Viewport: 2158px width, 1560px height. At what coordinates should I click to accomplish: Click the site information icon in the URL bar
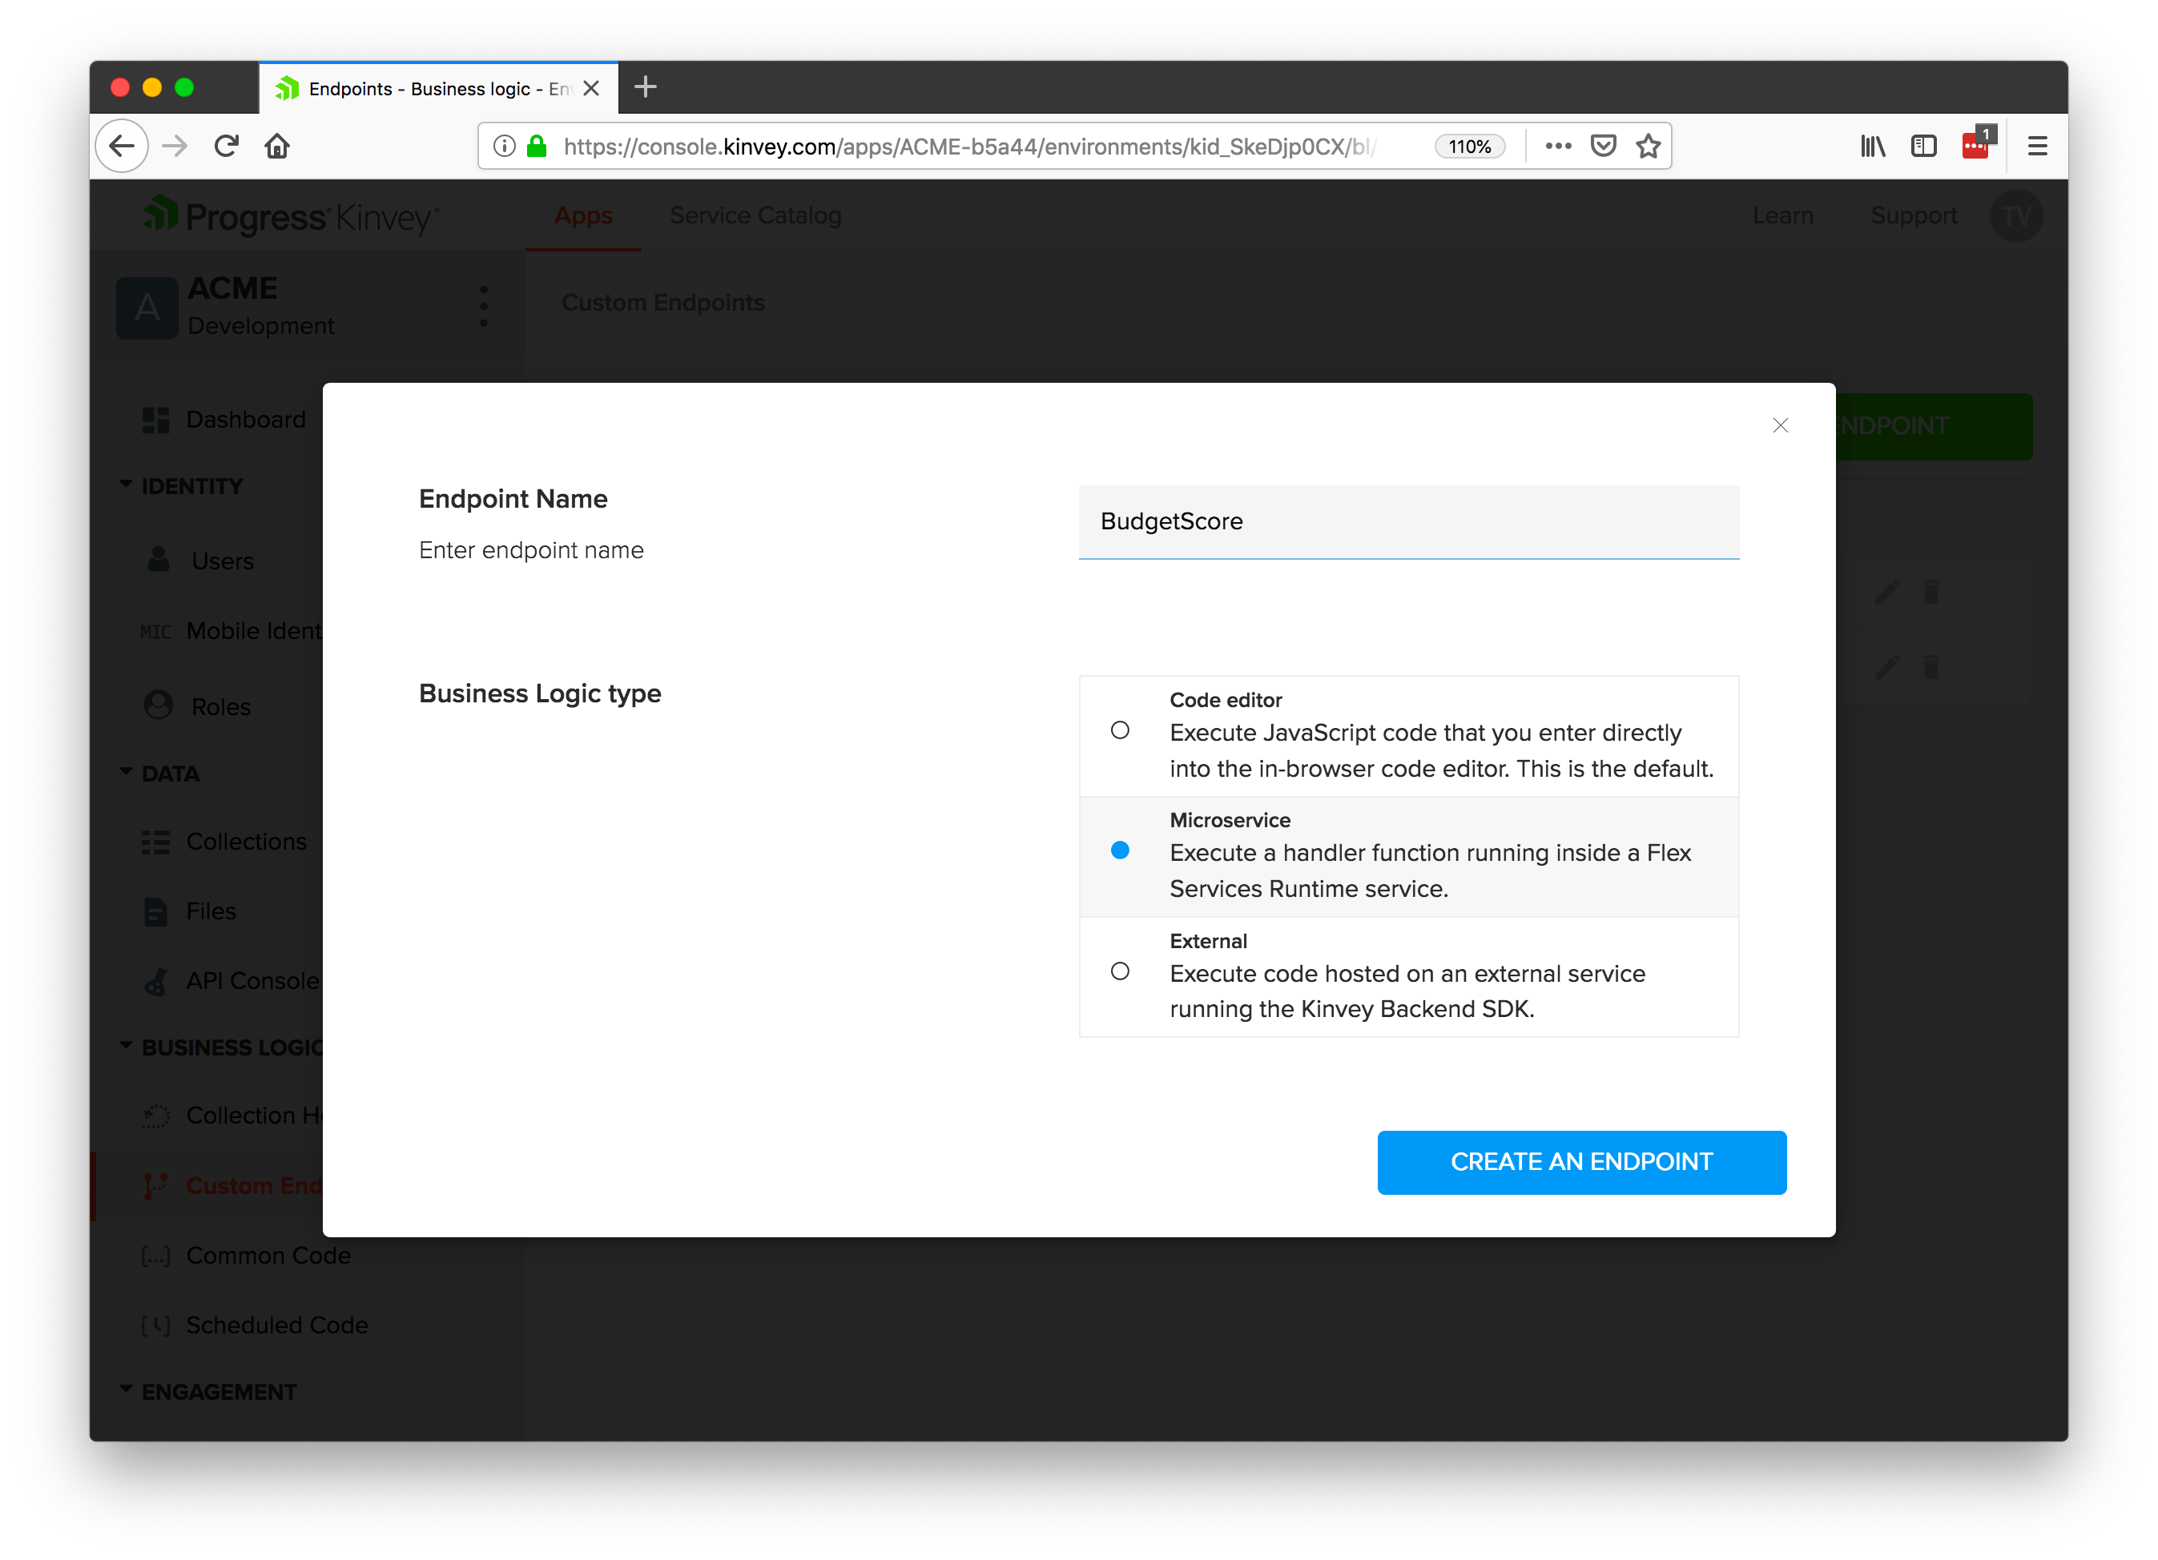click(505, 146)
